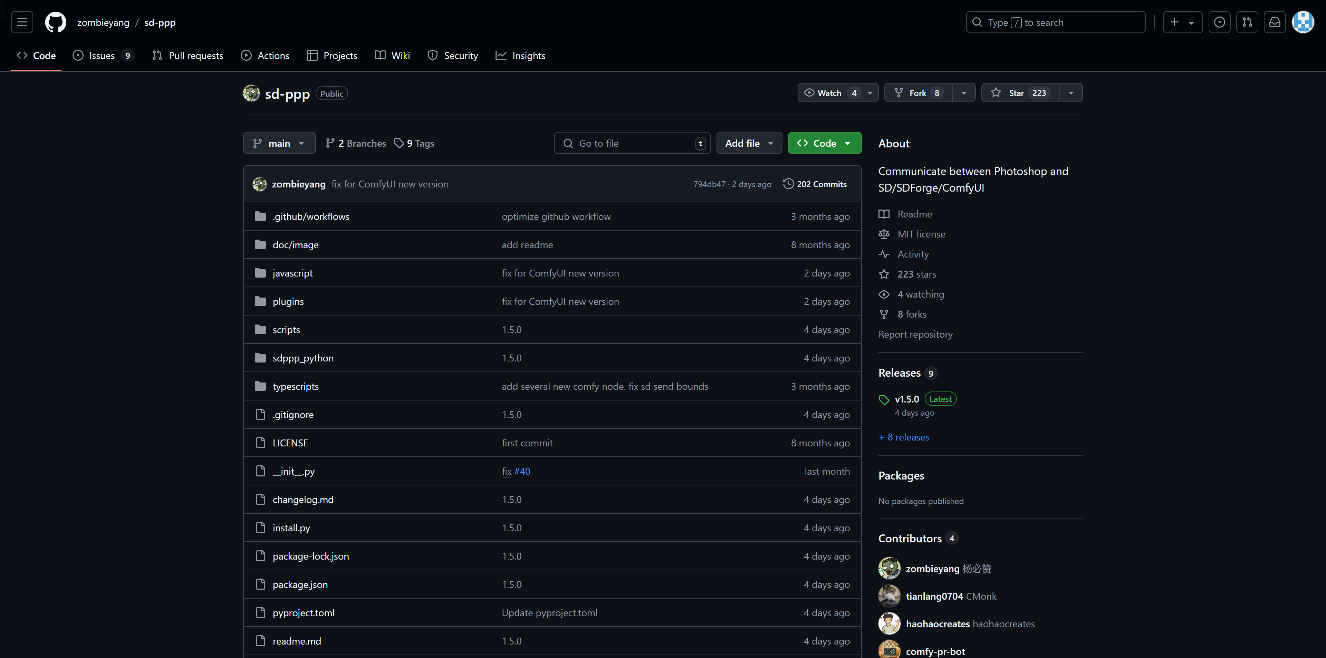
Task: Click zombieyang's commit author avatar
Action: point(259,184)
